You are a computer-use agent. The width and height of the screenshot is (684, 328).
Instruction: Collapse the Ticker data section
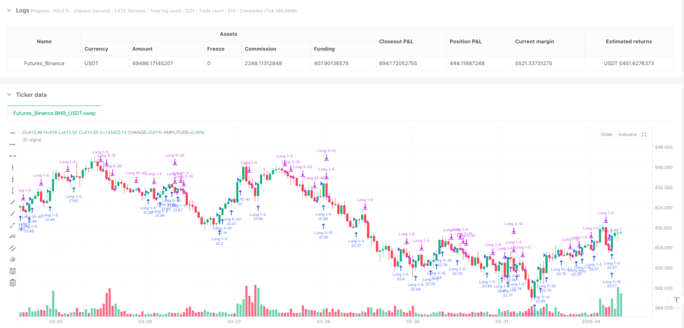(9, 95)
